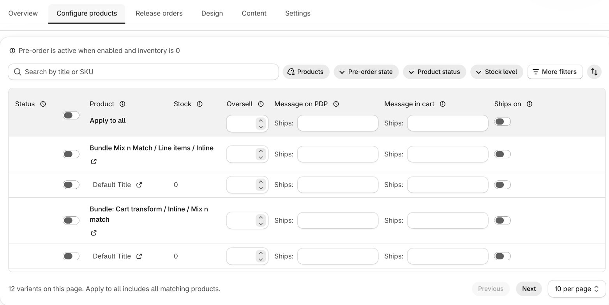Image resolution: width=609 pixels, height=305 pixels.
Task: Switch to the Overview tab
Action: coord(23,13)
